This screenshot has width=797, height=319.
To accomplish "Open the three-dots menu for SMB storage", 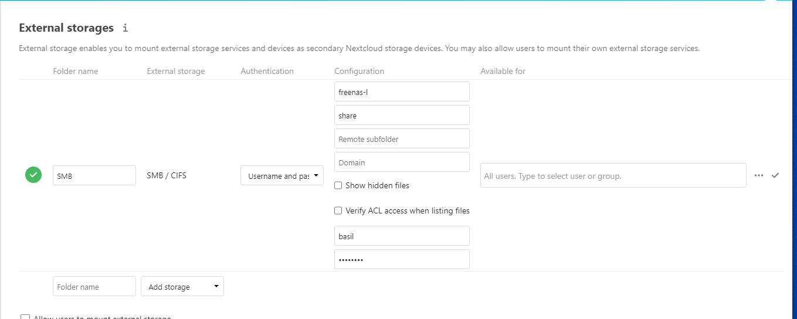I will pyautogui.click(x=759, y=175).
